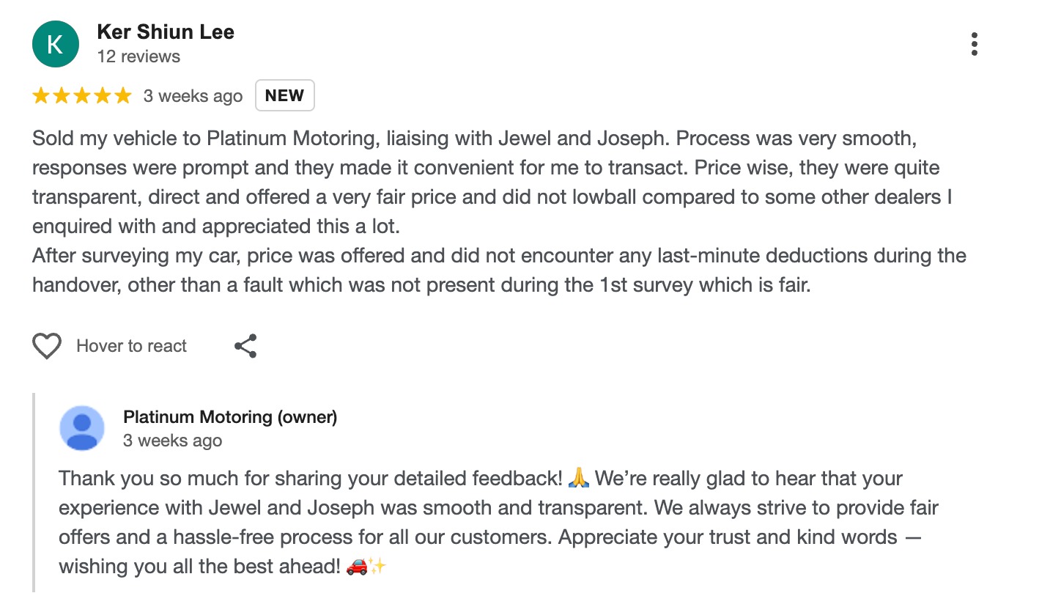
Task: Click the sparkles emoji ending the reply
Action: [x=377, y=567]
